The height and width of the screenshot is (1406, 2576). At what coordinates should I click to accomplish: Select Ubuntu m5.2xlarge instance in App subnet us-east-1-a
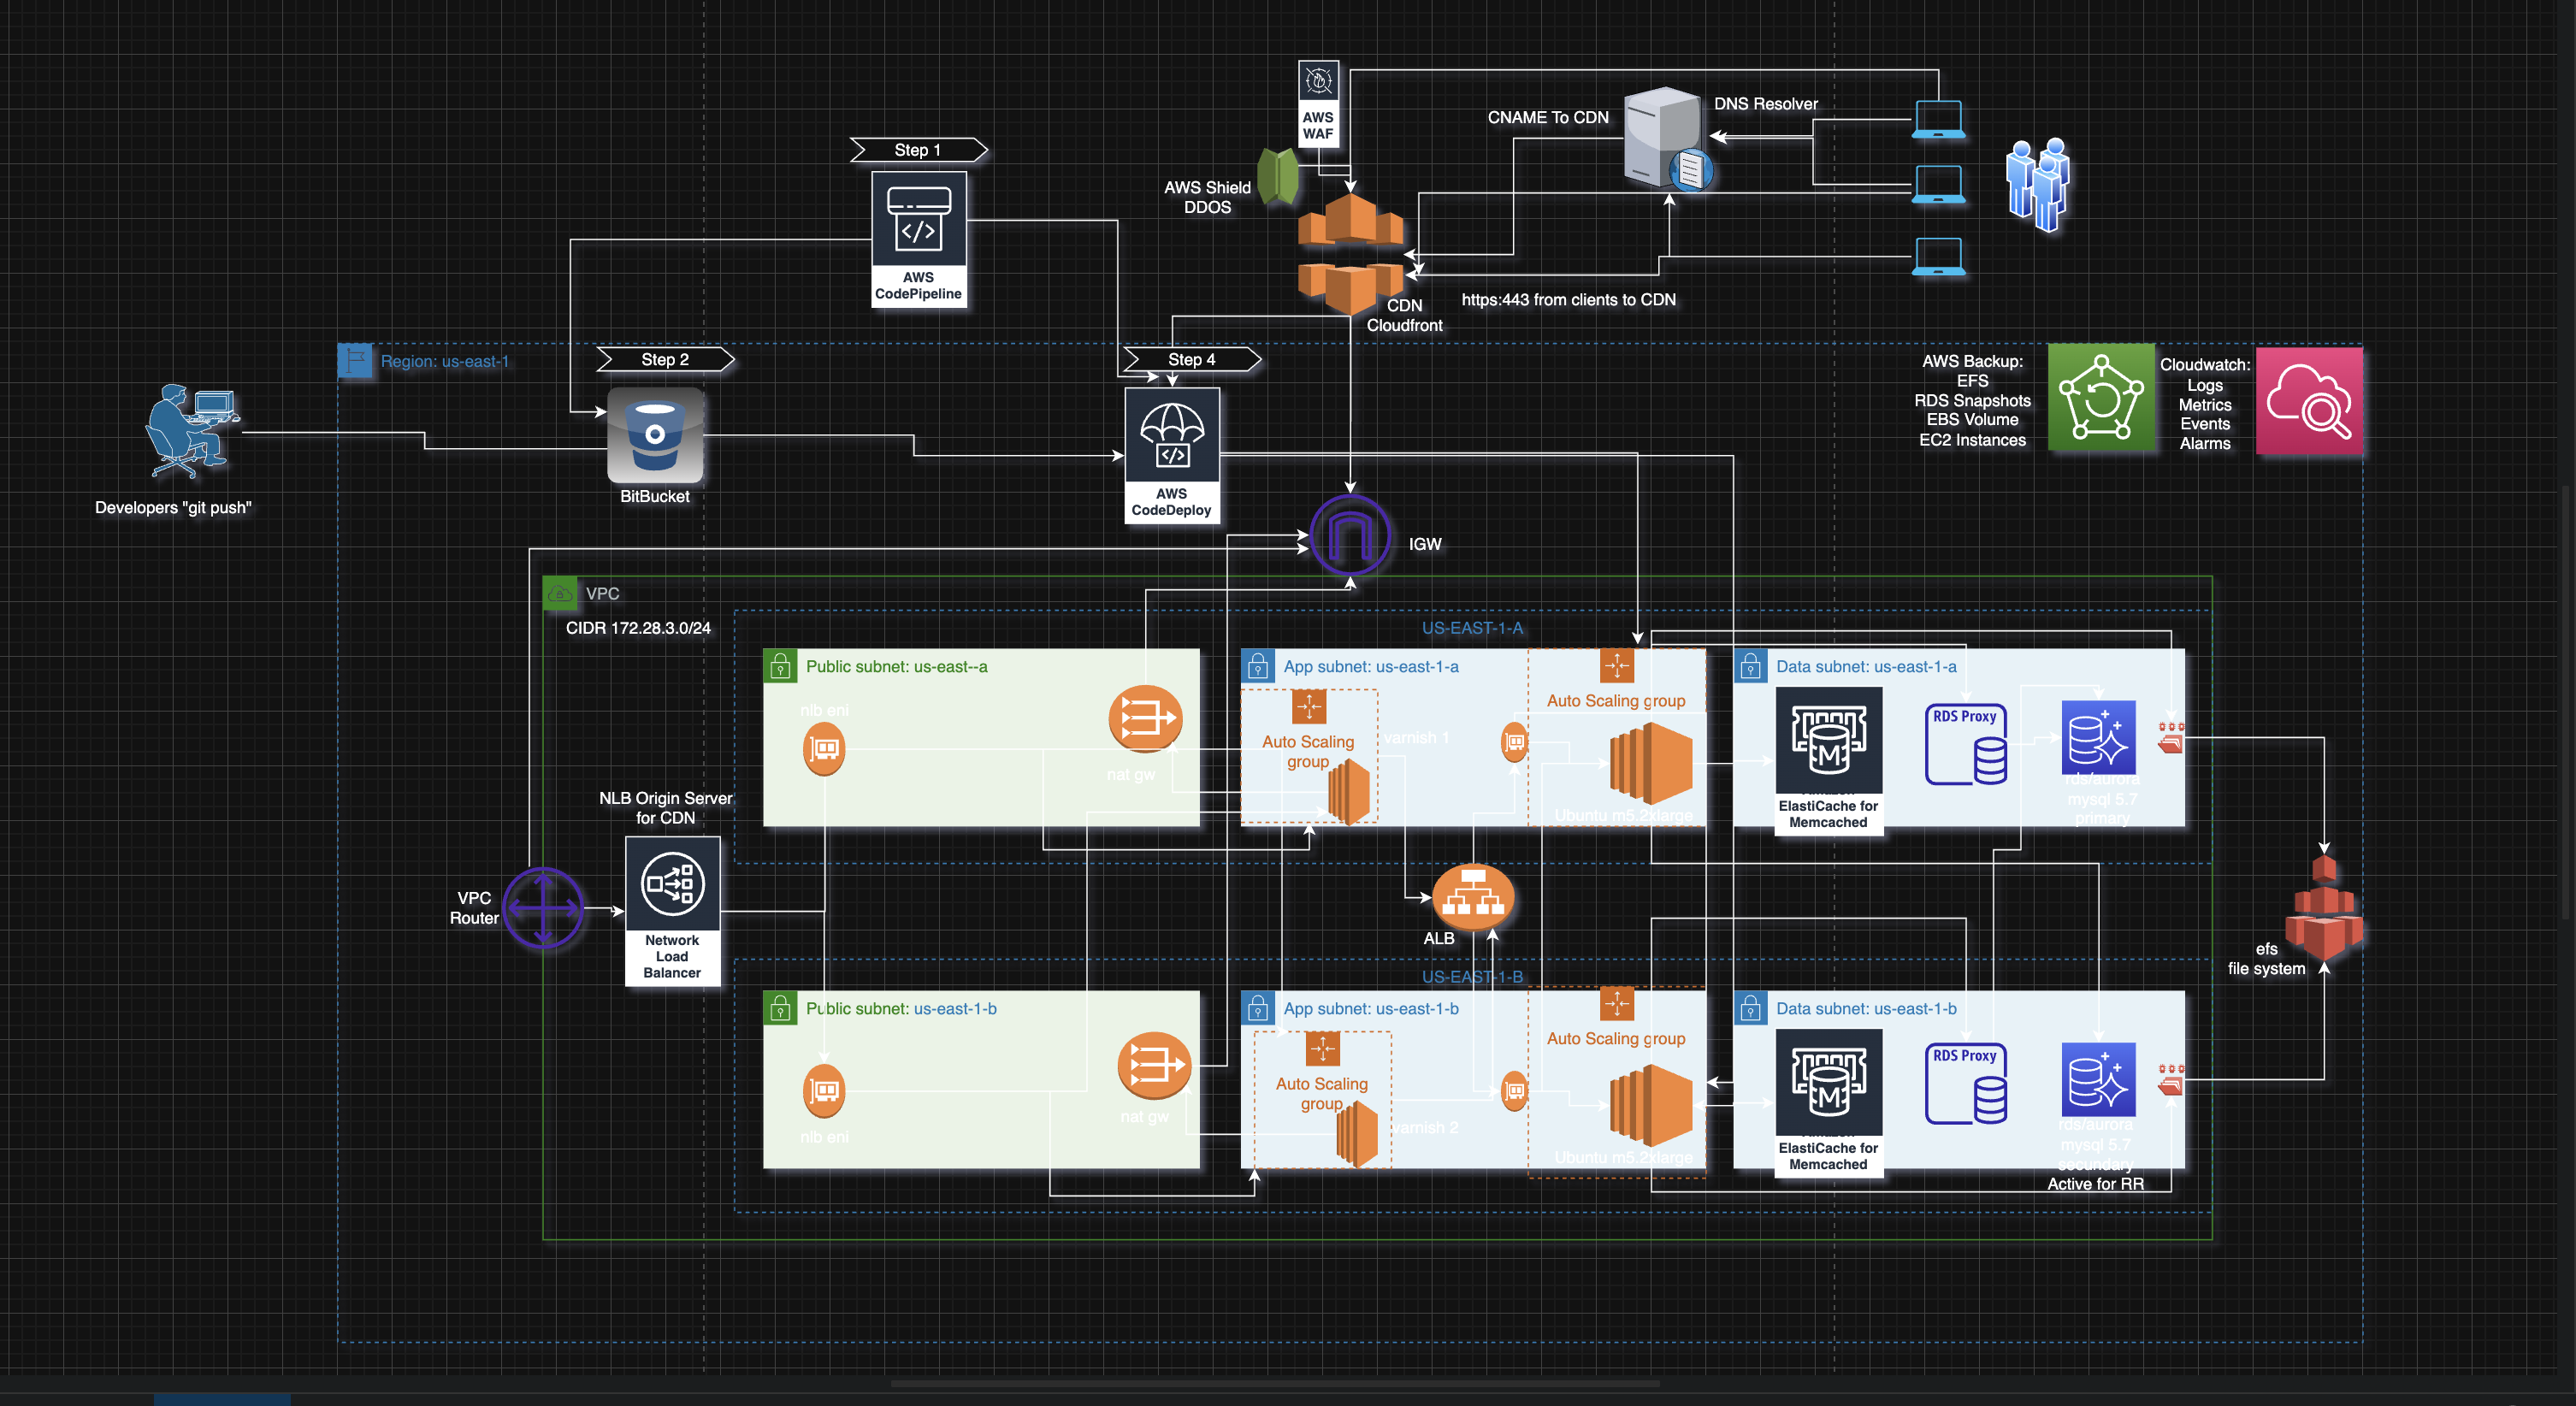(1651, 763)
